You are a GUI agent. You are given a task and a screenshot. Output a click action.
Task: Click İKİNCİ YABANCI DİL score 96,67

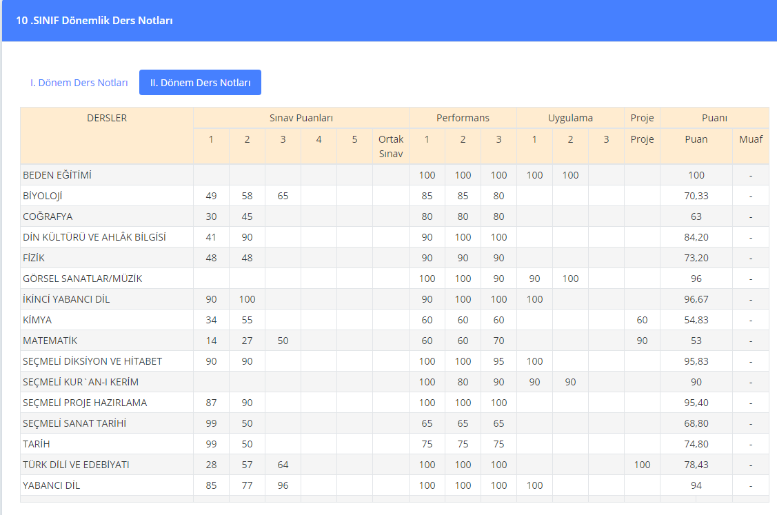point(696,299)
